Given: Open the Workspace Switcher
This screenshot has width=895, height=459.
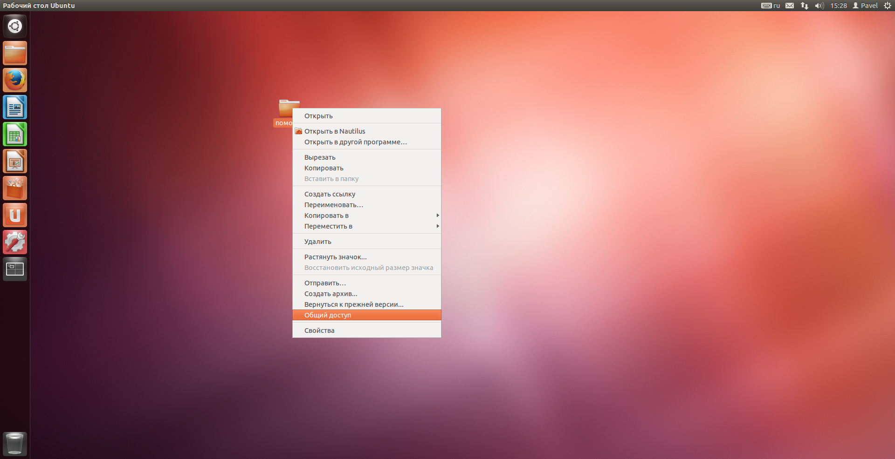Looking at the screenshot, I should [15, 269].
